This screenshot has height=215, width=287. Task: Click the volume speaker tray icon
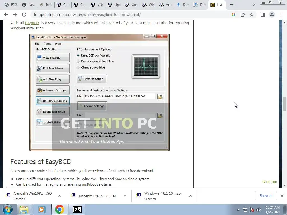(x=259, y=210)
